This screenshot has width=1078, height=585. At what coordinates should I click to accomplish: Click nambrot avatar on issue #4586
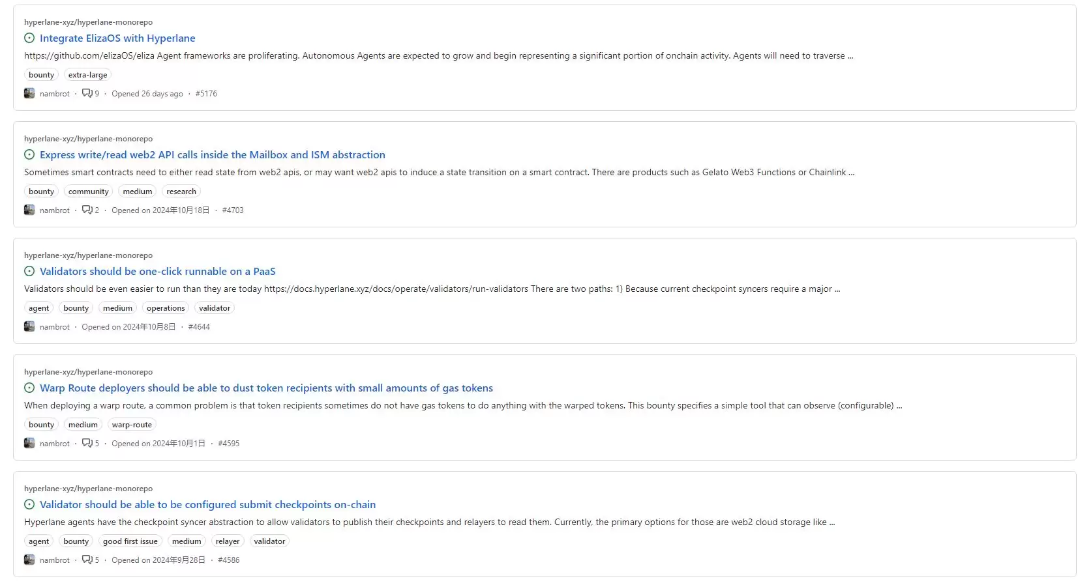point(29,560)
